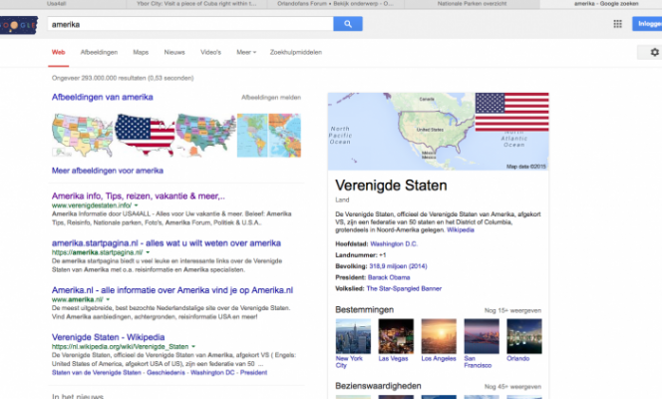Switch to the Afbeeldingen tab

(99, 52)
